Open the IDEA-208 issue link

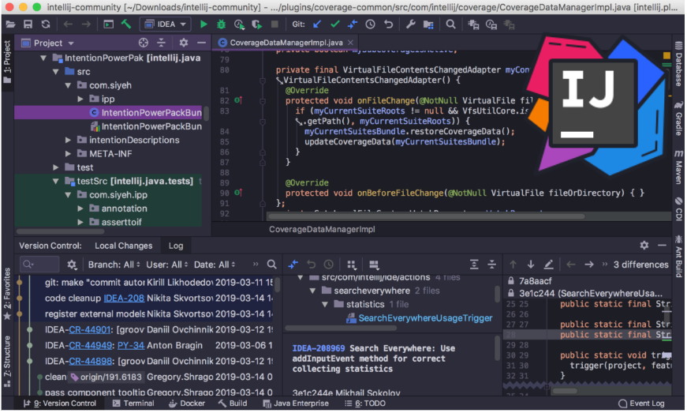(124, 298)
